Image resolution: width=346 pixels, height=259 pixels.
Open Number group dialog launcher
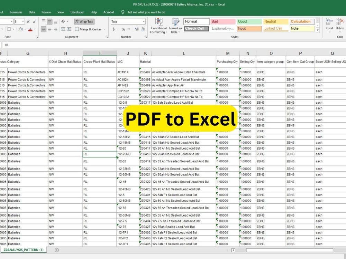pyautogui.click(x=146, y=37)
